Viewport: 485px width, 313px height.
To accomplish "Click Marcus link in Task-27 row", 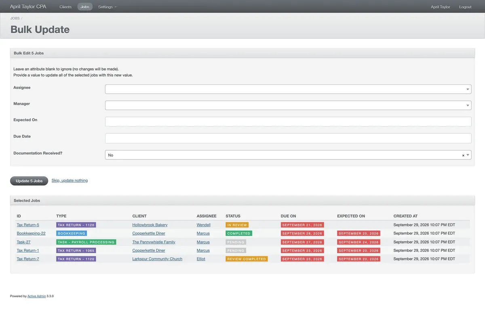I will pyautogui.click(x=203, y=242).
